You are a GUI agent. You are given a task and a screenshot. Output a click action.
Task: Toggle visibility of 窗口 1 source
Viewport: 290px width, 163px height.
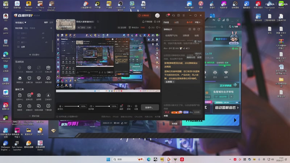click(46, 42)
